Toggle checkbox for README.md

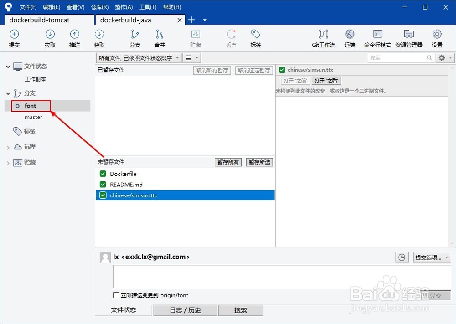(103, 185)
